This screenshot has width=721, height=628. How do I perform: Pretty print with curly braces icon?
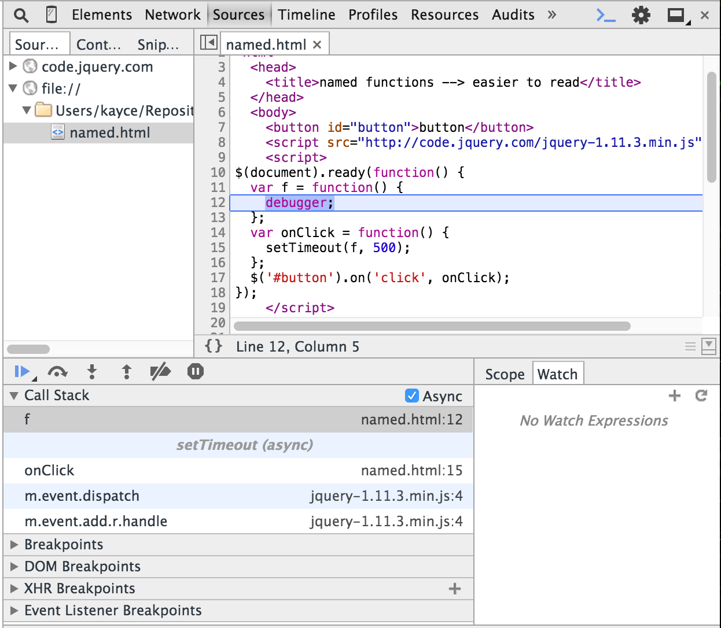tap(213, 346)
